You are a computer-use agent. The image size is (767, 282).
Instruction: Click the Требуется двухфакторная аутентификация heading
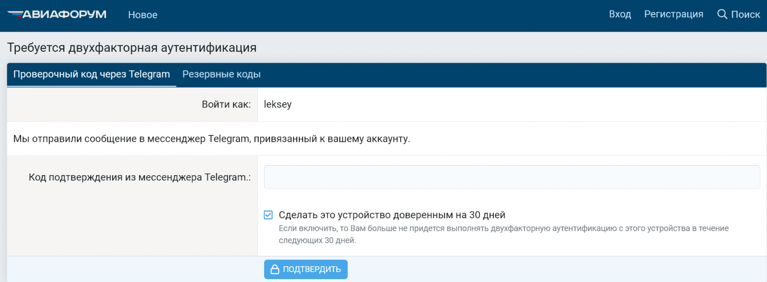132,48
